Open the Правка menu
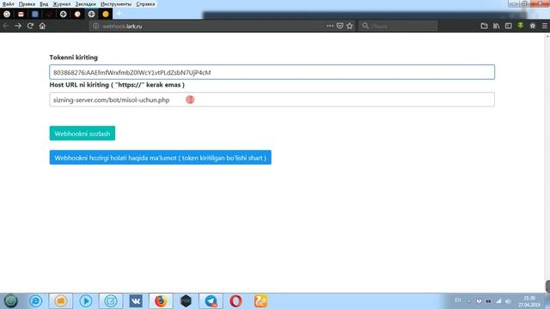 pos(27,3)
